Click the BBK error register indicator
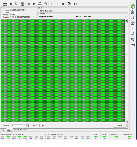Image resolution: width=137 pixels, height=147 pixels. click(49, 137)
